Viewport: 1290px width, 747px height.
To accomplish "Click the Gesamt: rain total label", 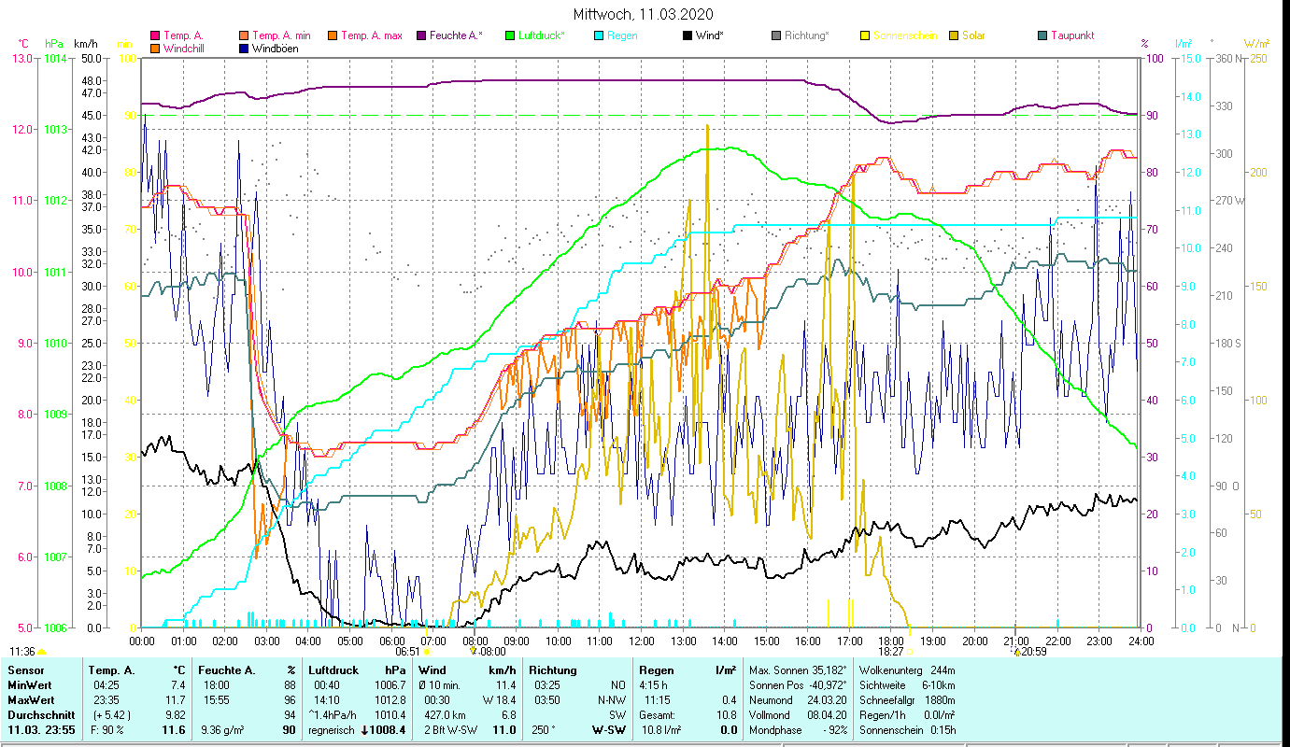I will click(x=658, y=715).
